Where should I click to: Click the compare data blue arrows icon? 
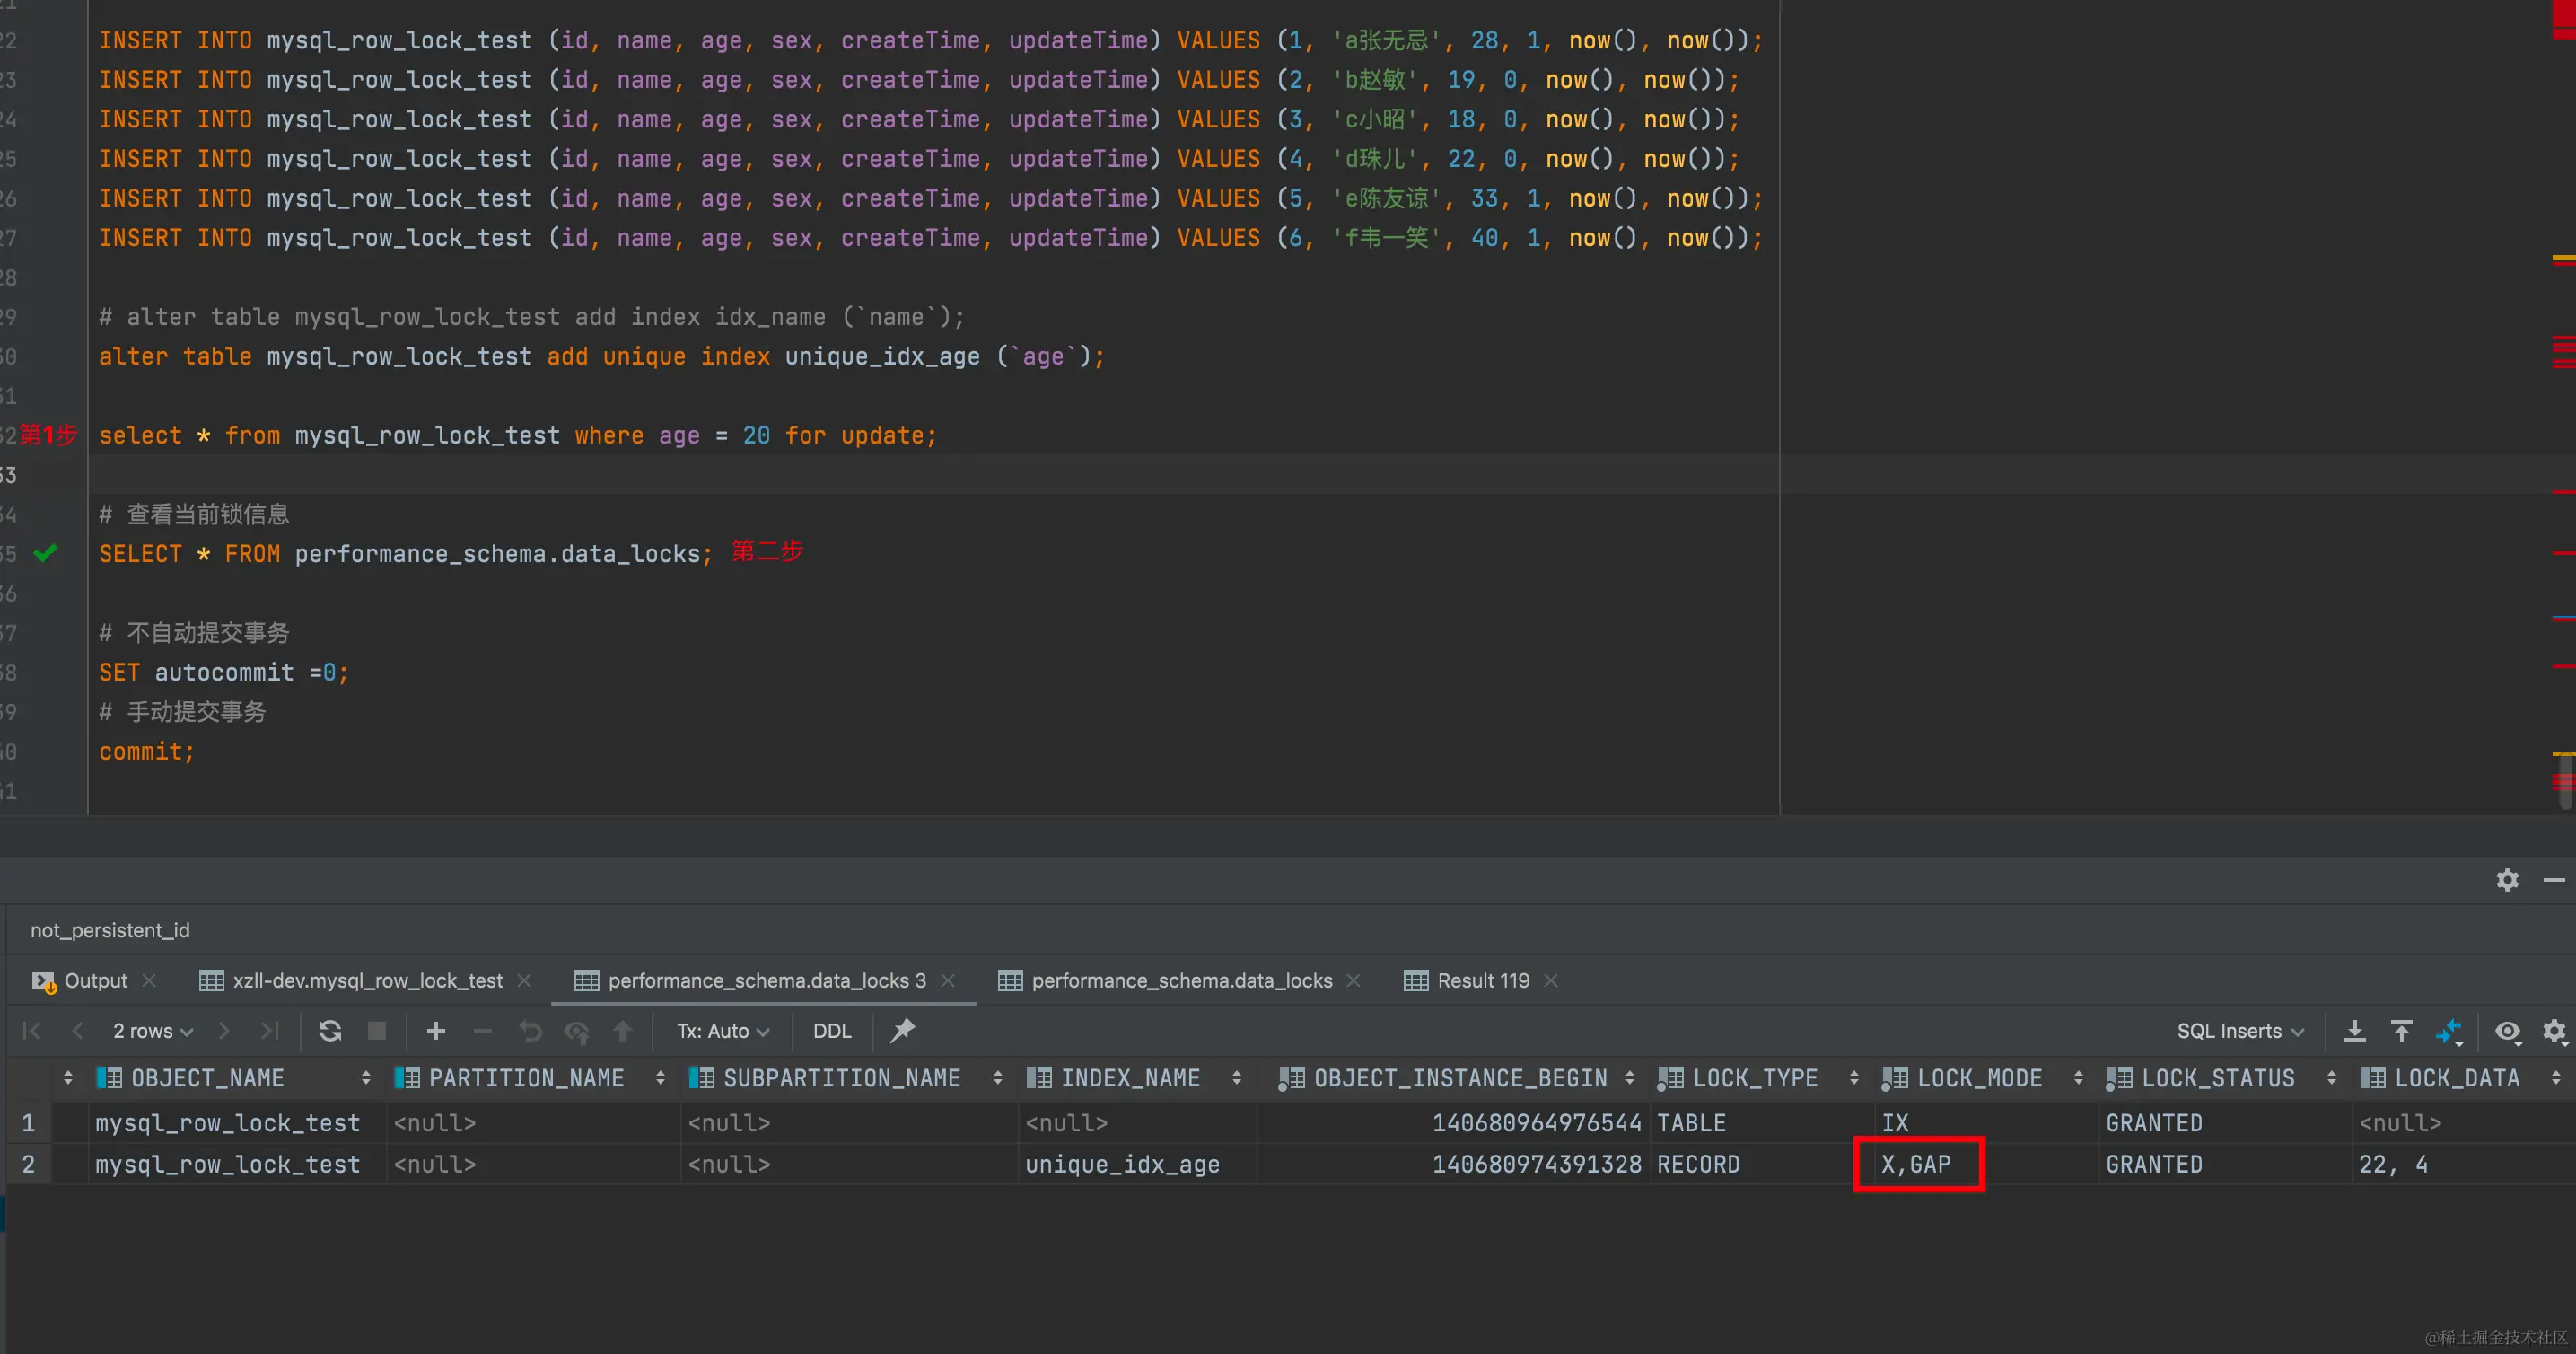2449,1031
